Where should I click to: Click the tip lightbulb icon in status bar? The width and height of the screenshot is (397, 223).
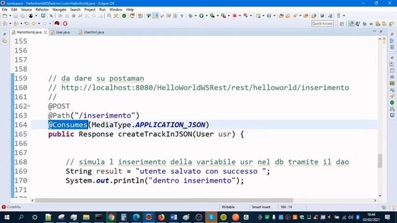(x=393, y=208)
